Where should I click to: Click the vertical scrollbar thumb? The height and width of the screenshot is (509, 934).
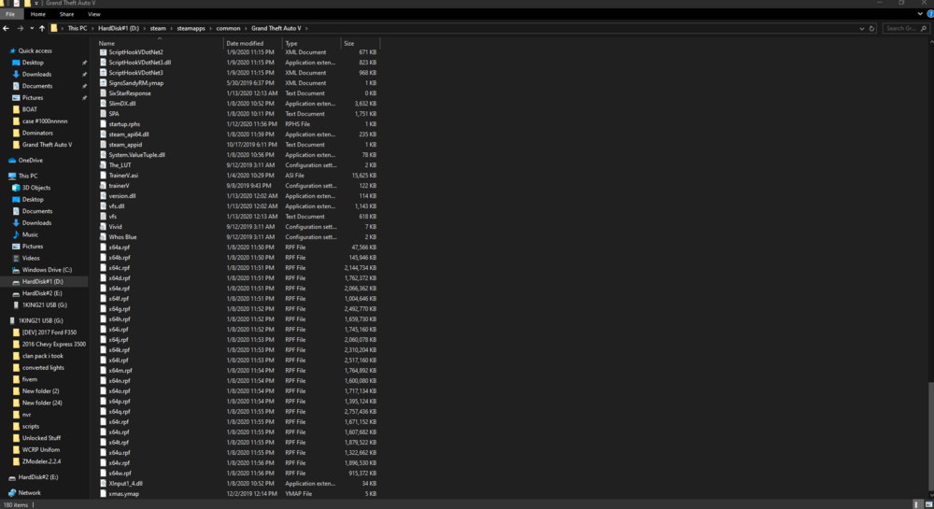tap(930, 436)
